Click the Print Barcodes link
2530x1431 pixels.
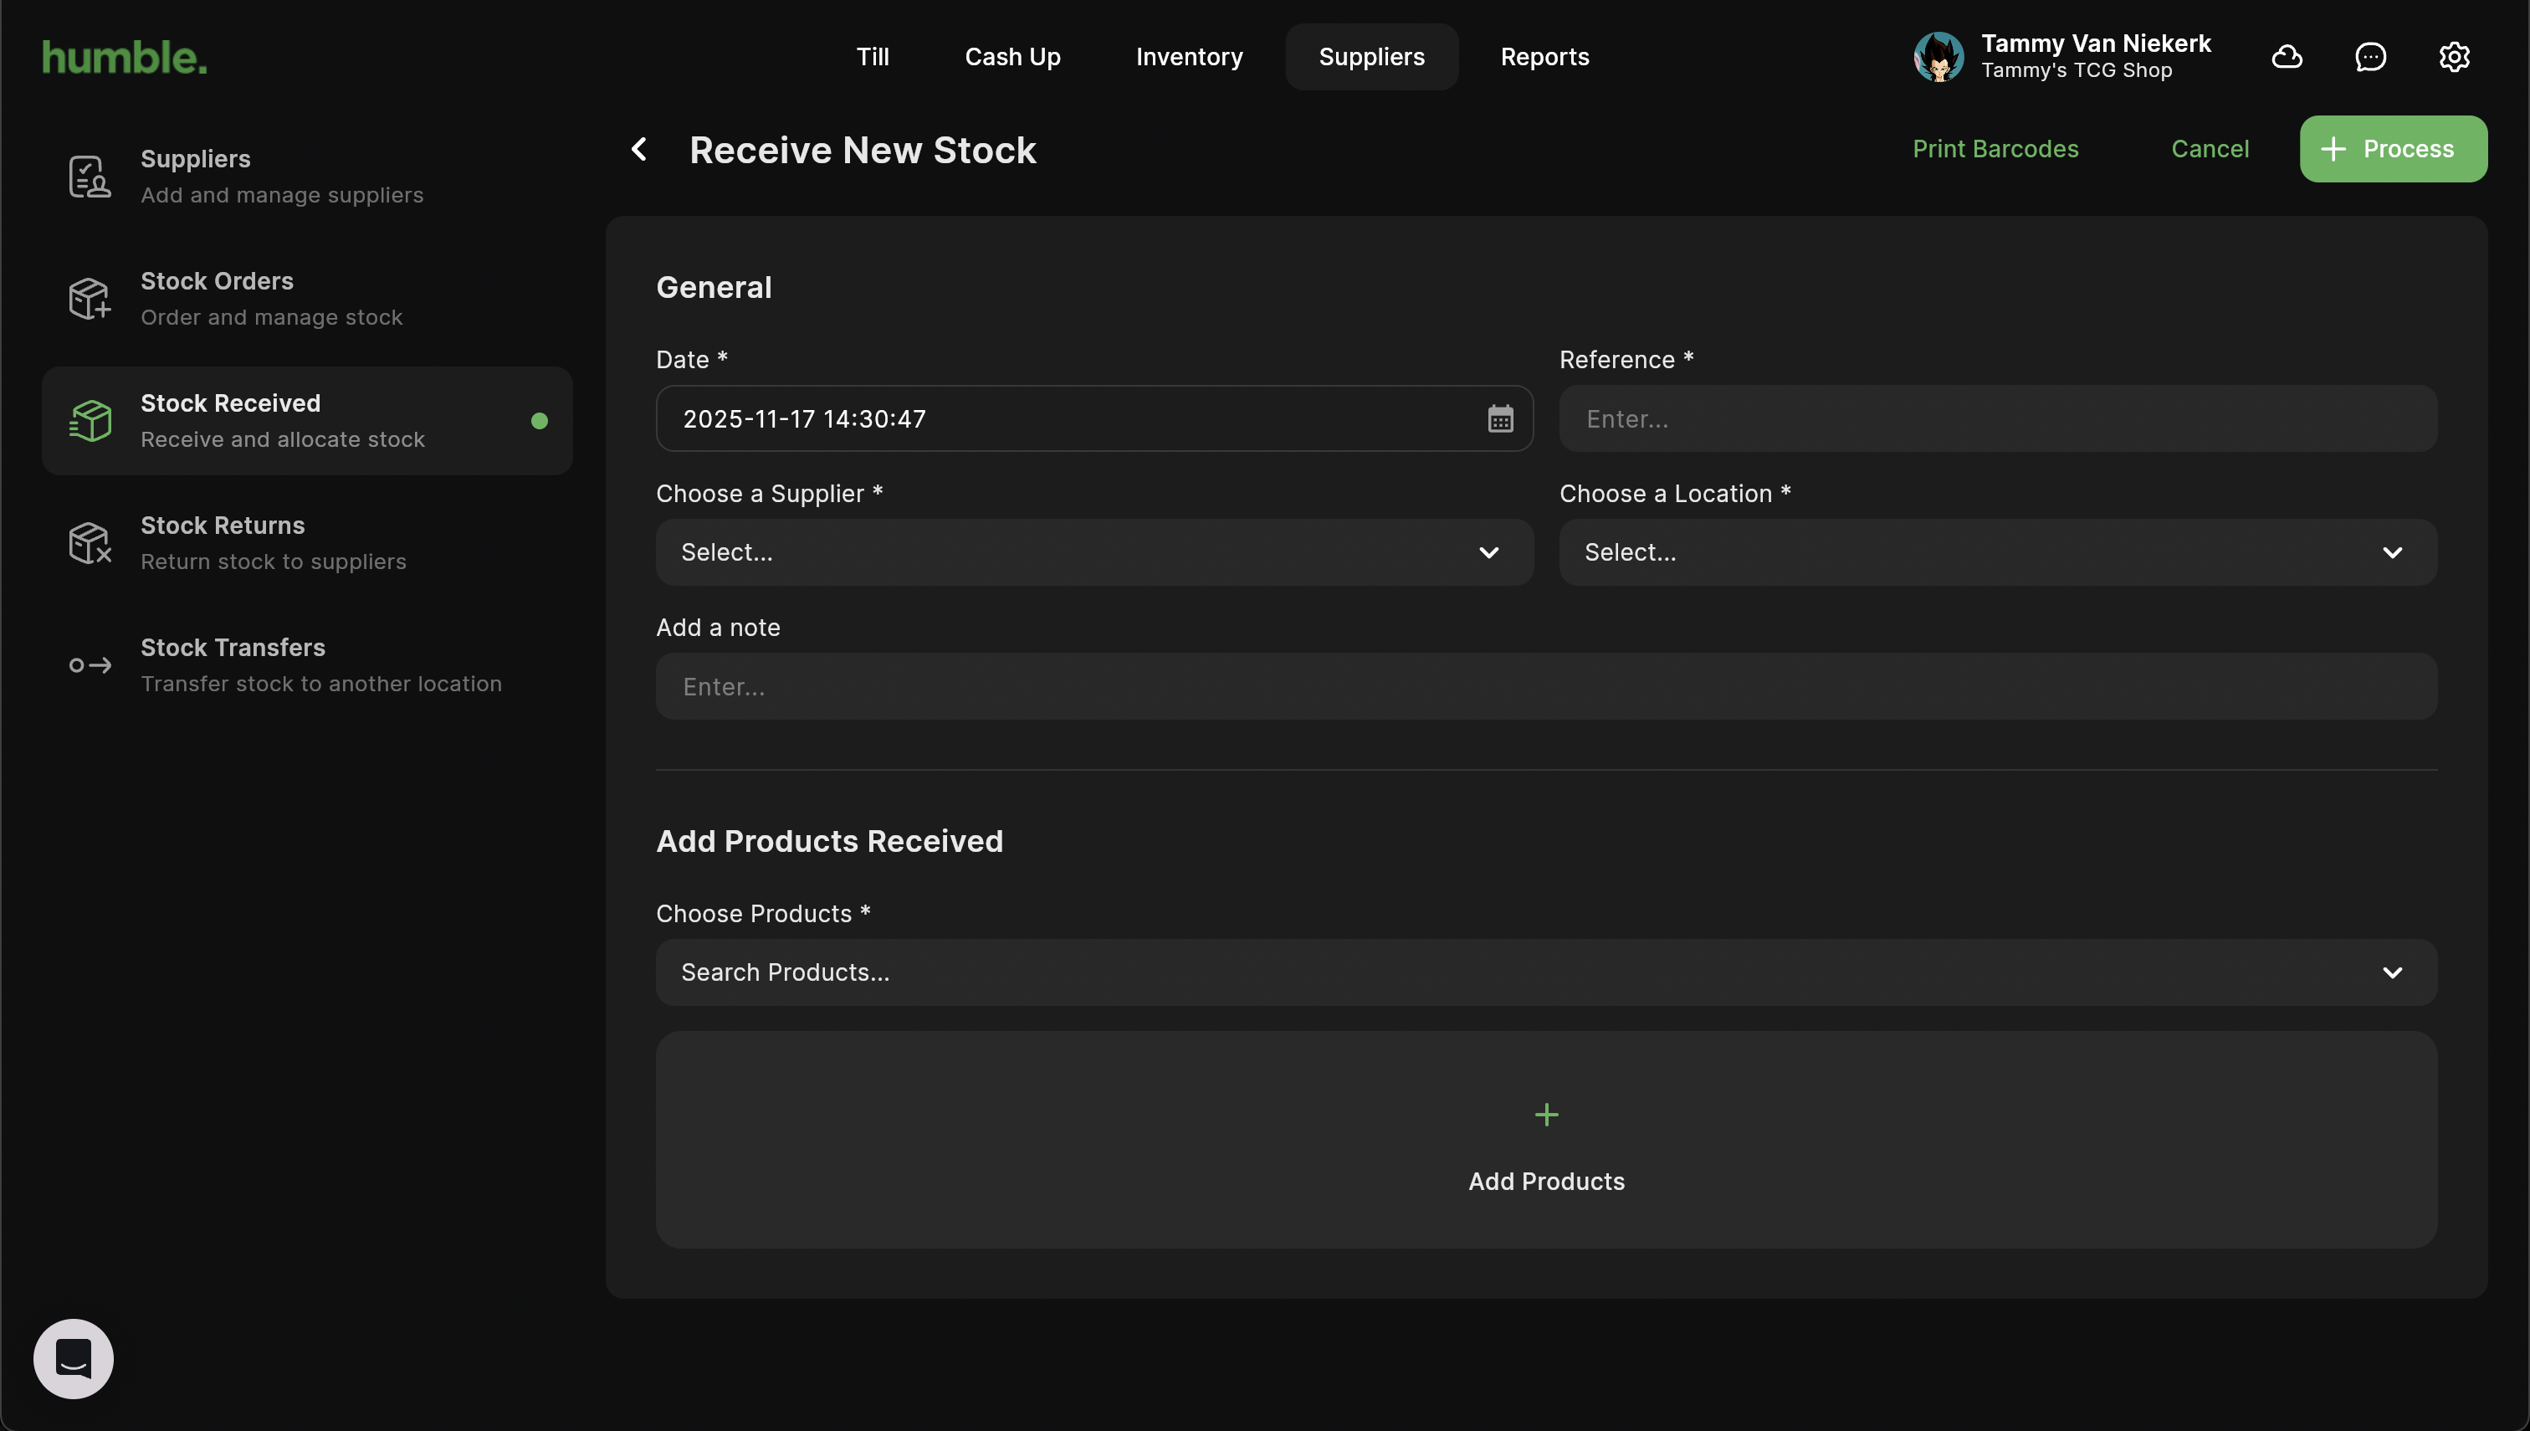pos(1995,150)
